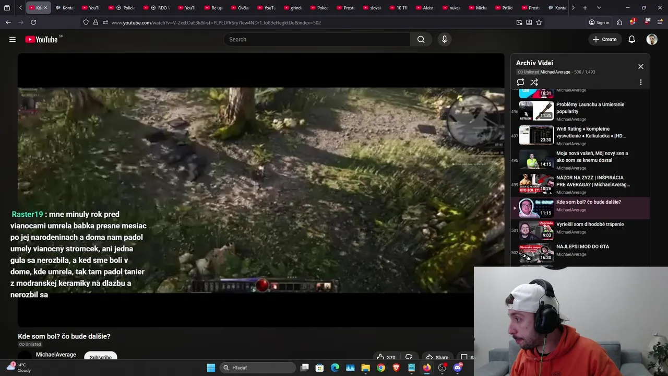Screen dimensions: 668x376
Task: Open Firefox View icon left of the tabs
Action: tap(7, 8)
